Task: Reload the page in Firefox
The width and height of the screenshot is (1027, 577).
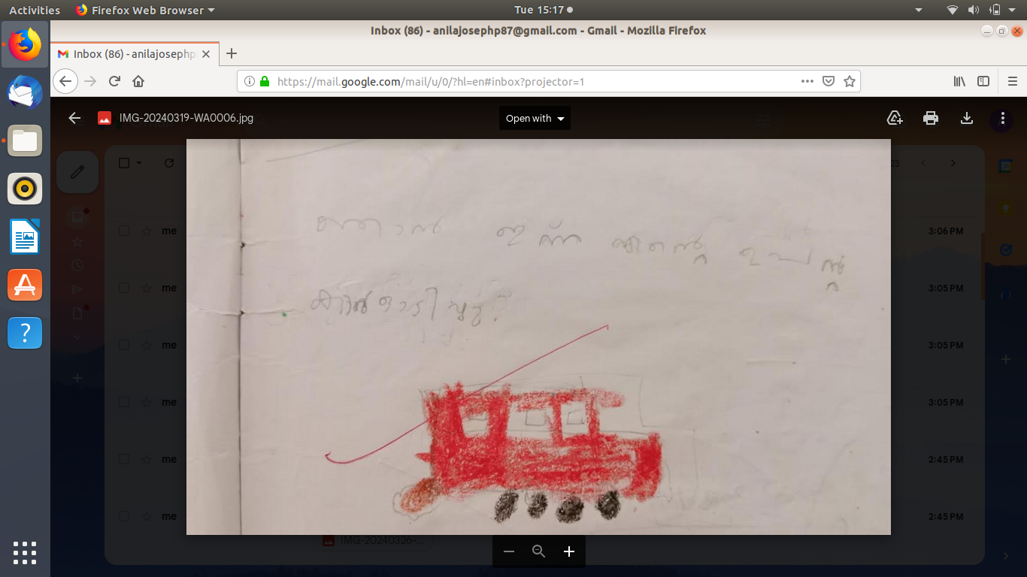Action: 114,81
